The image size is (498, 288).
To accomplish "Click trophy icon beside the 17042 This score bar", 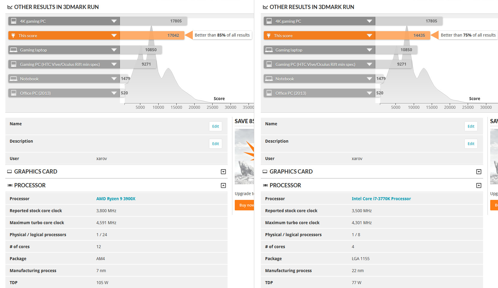I will pos(13,36).
